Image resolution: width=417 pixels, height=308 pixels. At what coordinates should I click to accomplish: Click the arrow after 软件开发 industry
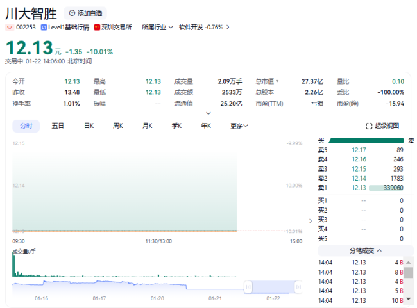228,28
